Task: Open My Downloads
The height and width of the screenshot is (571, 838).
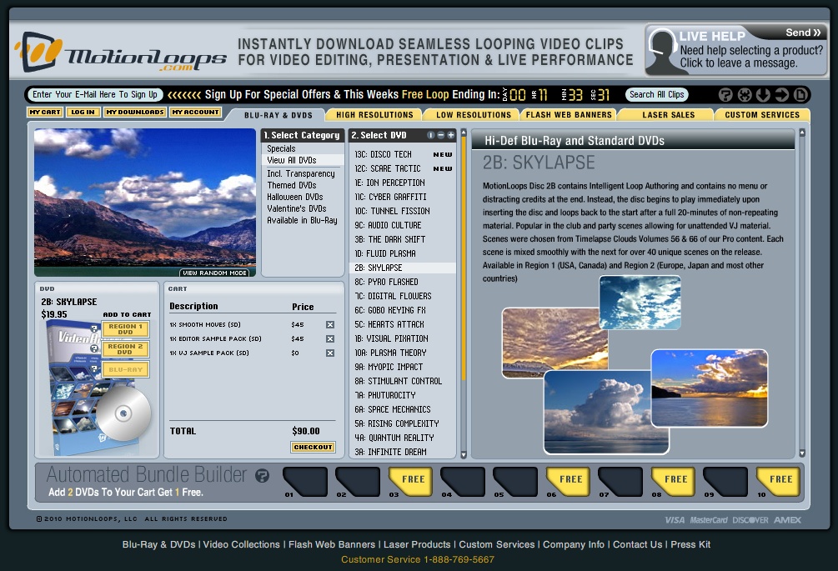Action: click(x=135, y=113)
